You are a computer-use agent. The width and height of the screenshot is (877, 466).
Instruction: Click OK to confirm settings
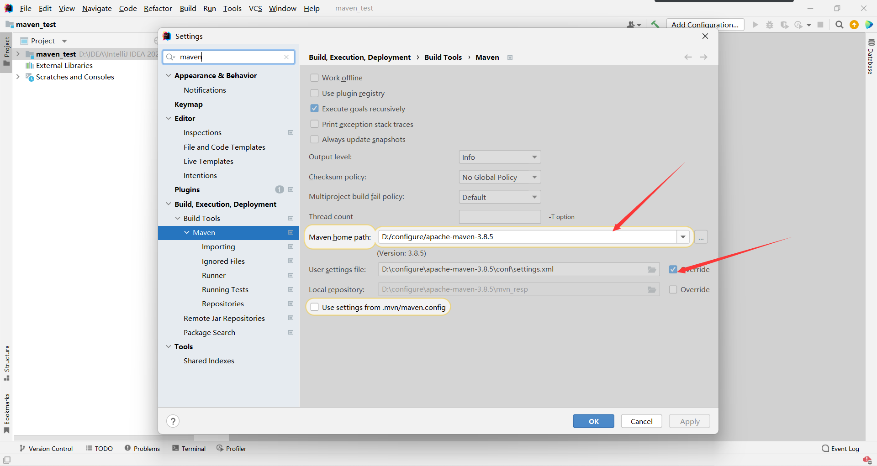pos(593,421)
